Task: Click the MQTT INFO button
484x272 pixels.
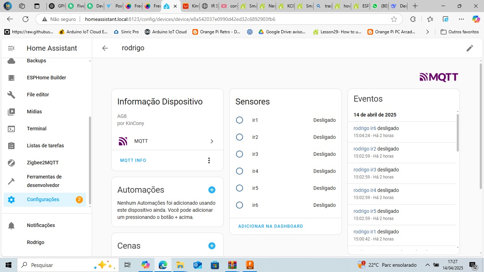Action: click(133, 160)
